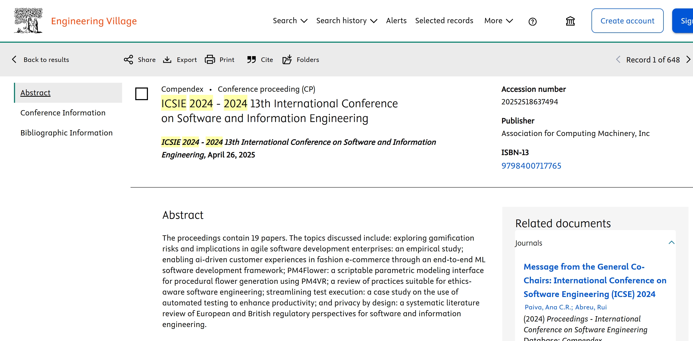The width and height of the screenshot is (693, 341).
Task: Open author Paiva, Ana C.R. link
Action: (548, 307)
